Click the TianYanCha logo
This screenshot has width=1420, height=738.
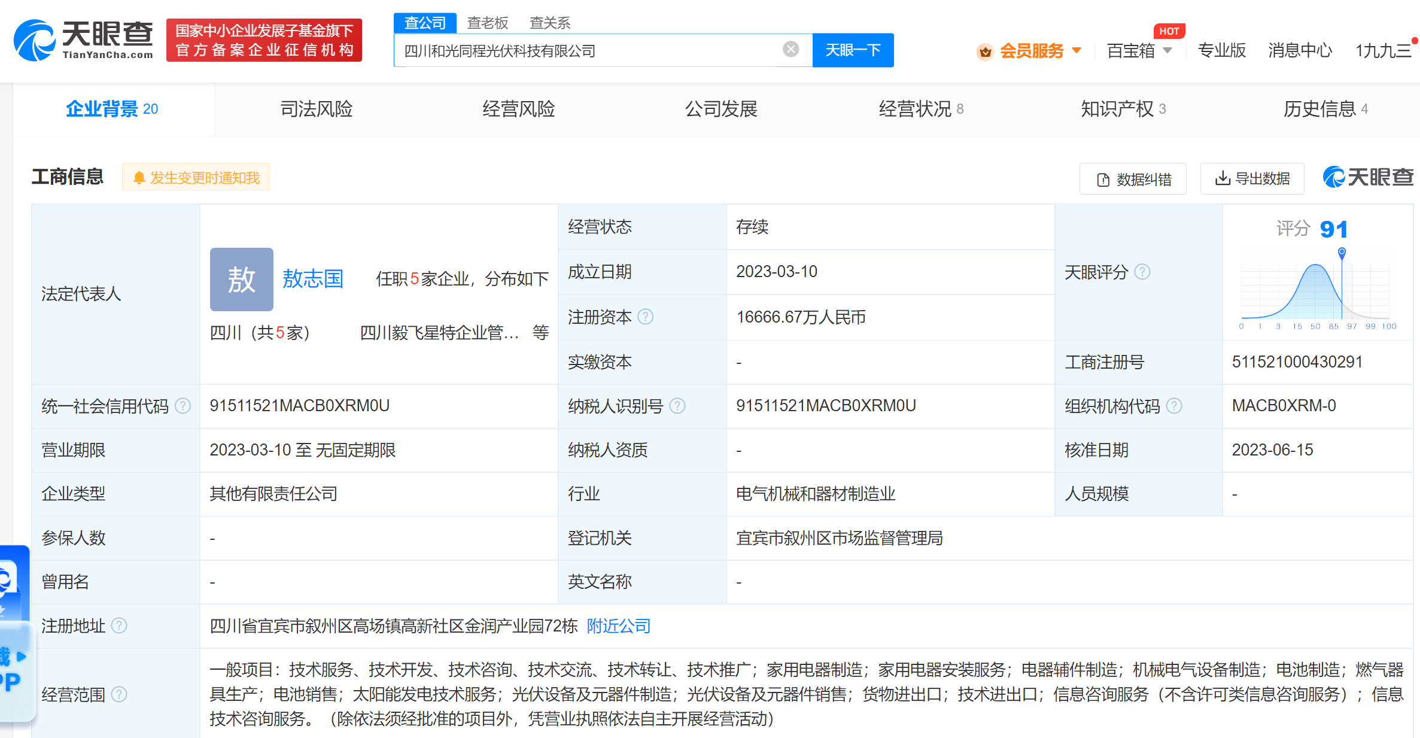83,40
